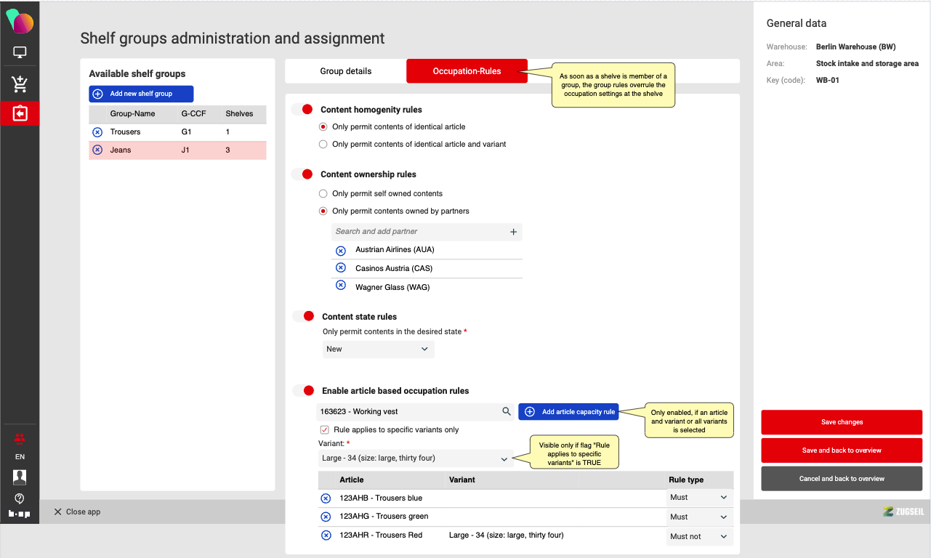Click the article search magnifier icon
The height and width of the screenshot is (558, 931).
pyautogui.click(x=507, y=412)
